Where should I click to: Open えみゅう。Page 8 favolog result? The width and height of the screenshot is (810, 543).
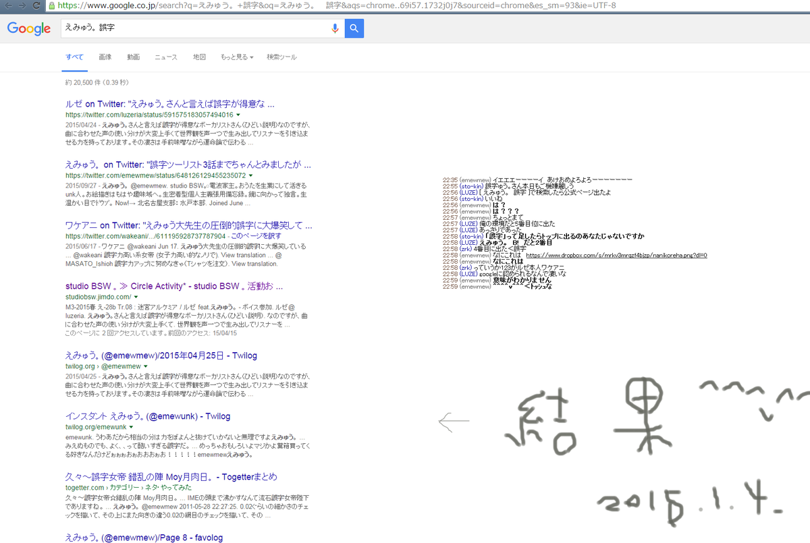(x=144, y=538)
